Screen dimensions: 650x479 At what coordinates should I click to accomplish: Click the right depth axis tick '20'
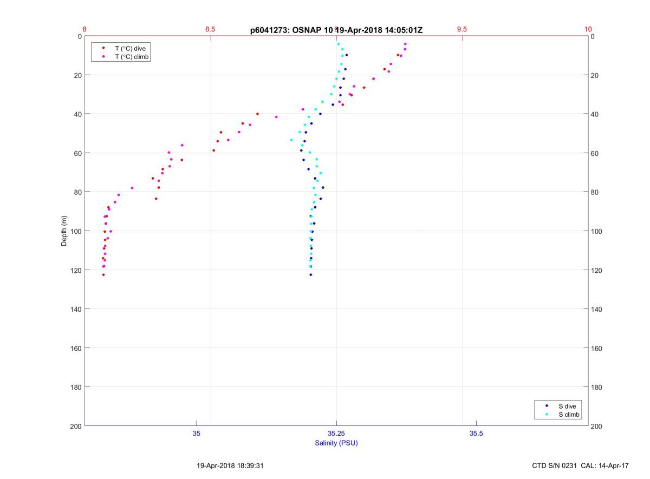click(594, 75)
